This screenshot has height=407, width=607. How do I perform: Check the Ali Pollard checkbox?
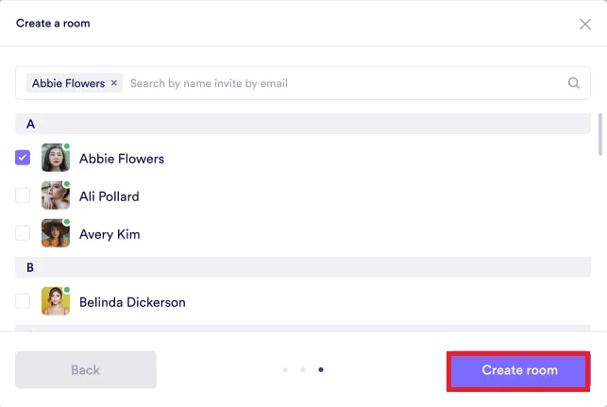click(x=23, y=195)
